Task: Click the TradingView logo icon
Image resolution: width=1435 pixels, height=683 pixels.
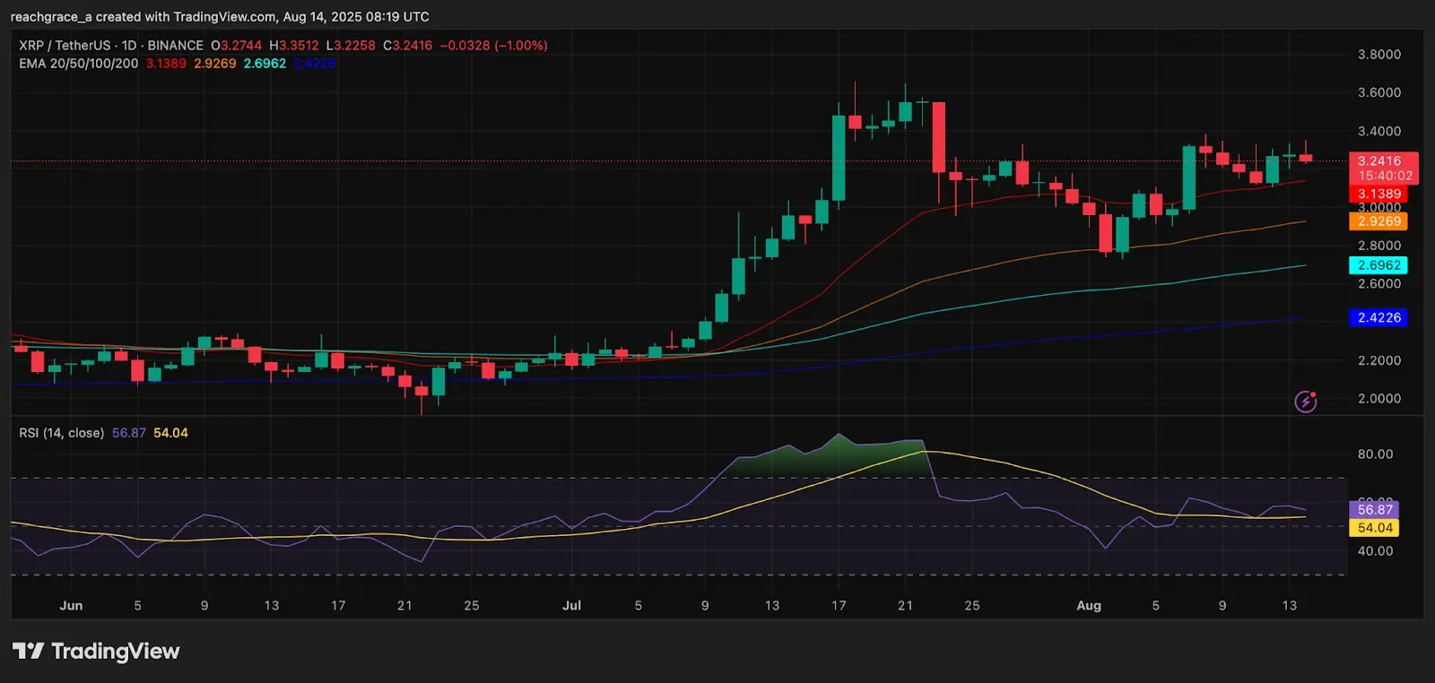Action: (28, 651)
